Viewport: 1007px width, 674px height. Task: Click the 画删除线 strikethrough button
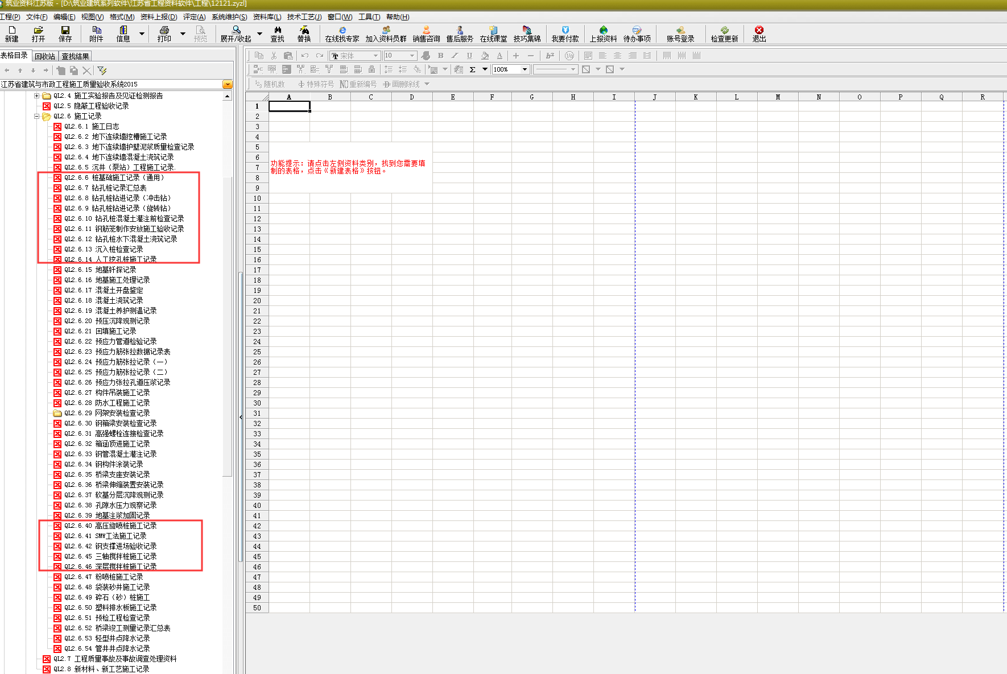pyautogui.click(x=402, y=84)
